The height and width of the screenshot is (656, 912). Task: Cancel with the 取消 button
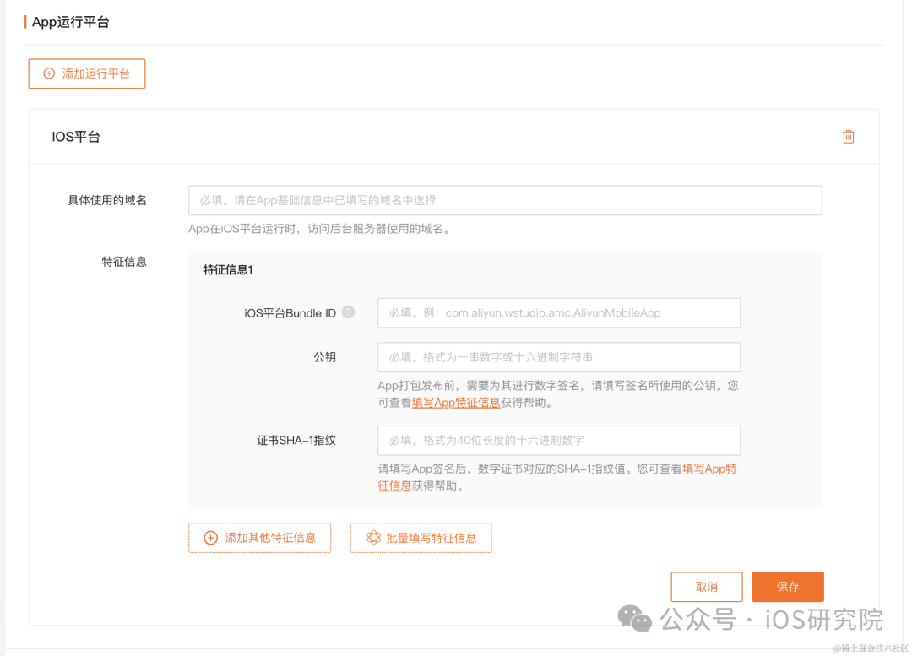tap(707, 587)
